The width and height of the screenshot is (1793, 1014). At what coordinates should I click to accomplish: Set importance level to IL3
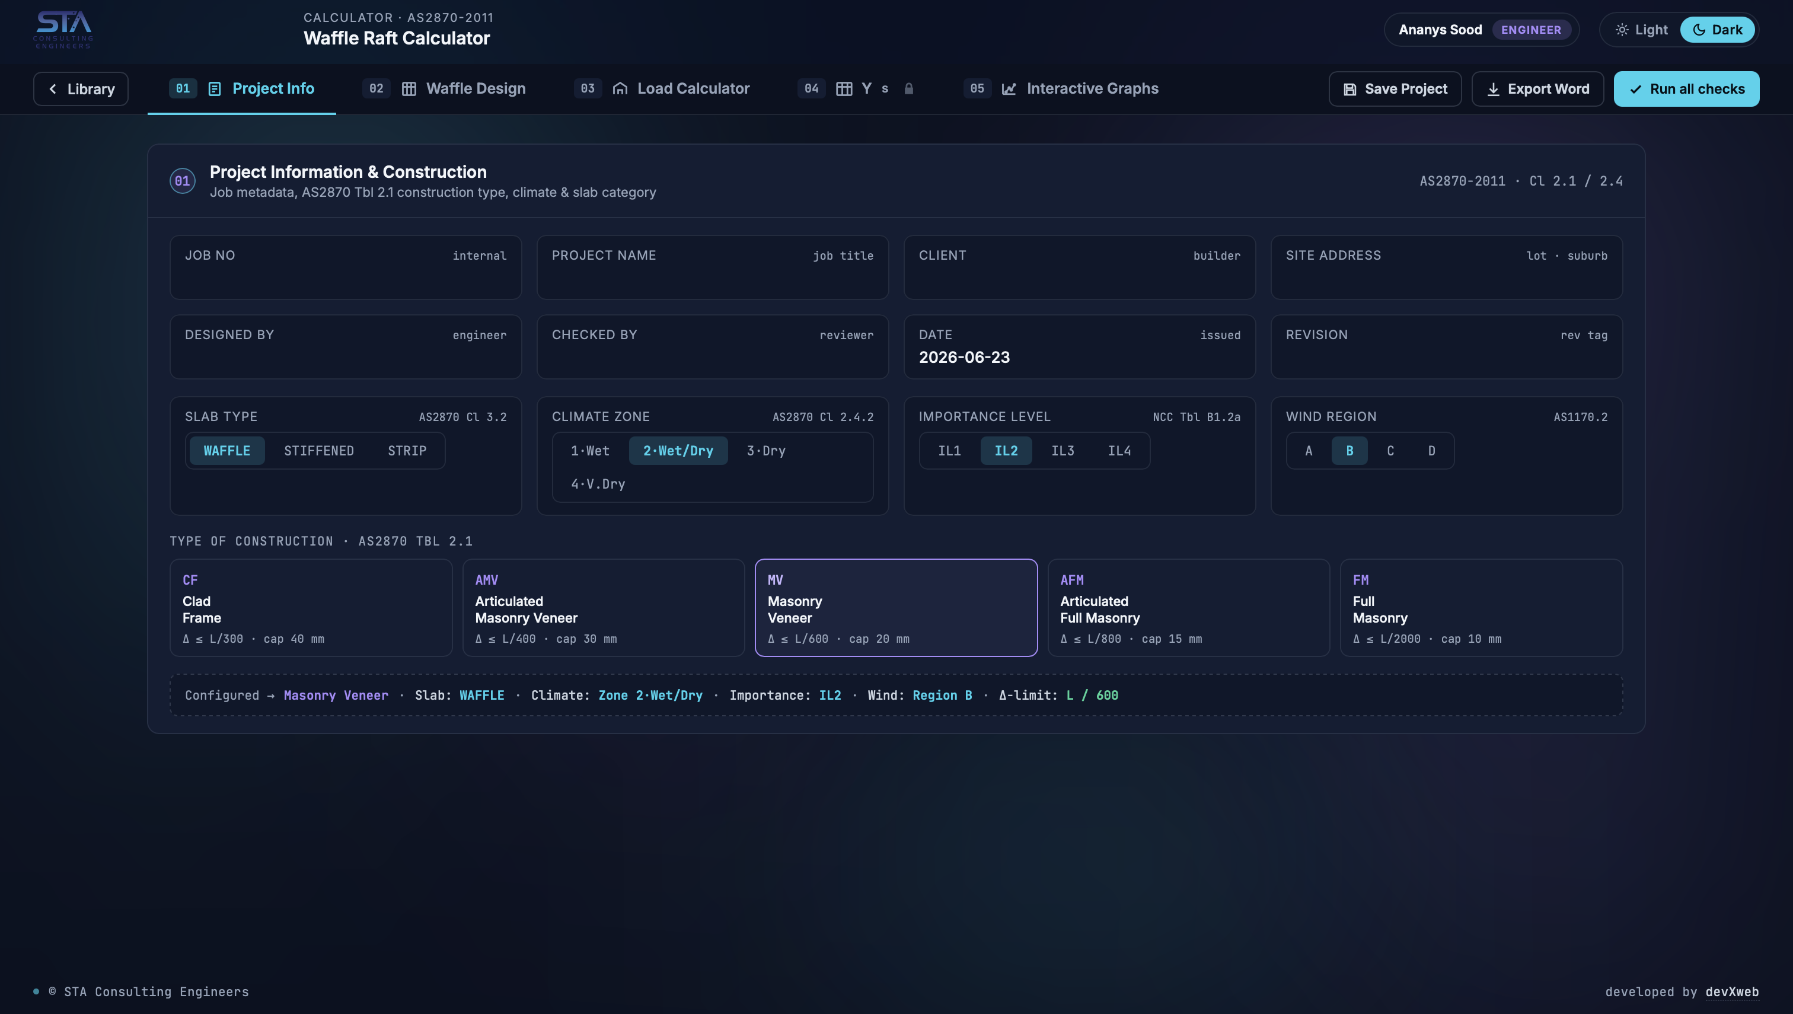click(1063, 451)
